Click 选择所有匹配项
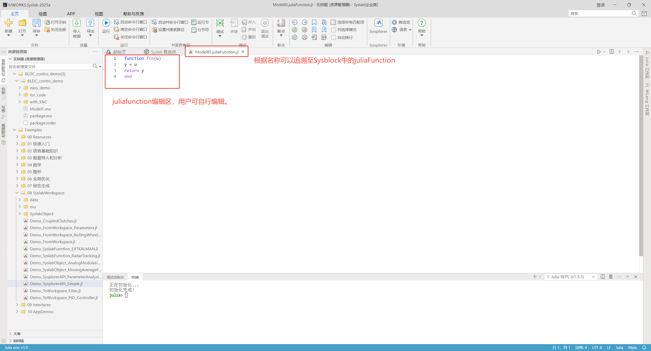Viewport: 651px width, 351px height. point(348,22)
